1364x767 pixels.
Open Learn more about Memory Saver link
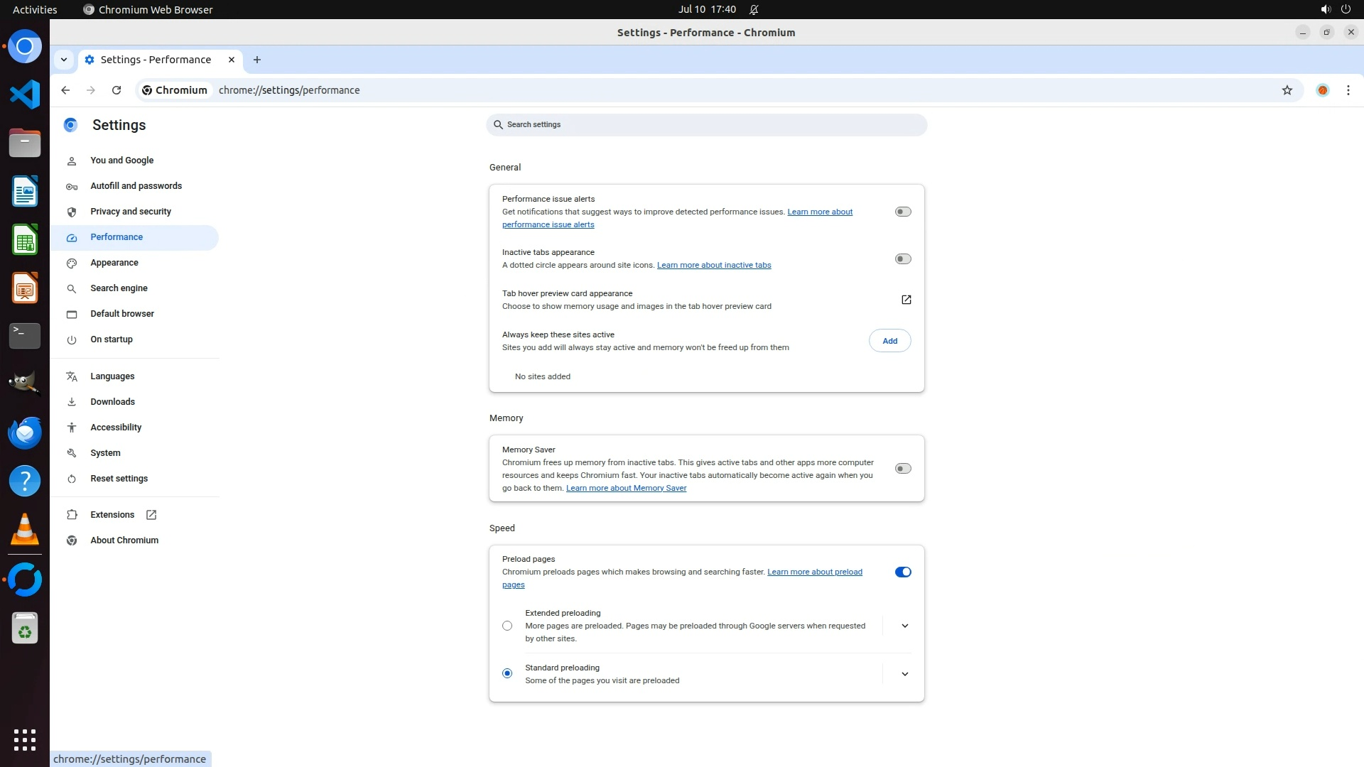coord(626,488)
